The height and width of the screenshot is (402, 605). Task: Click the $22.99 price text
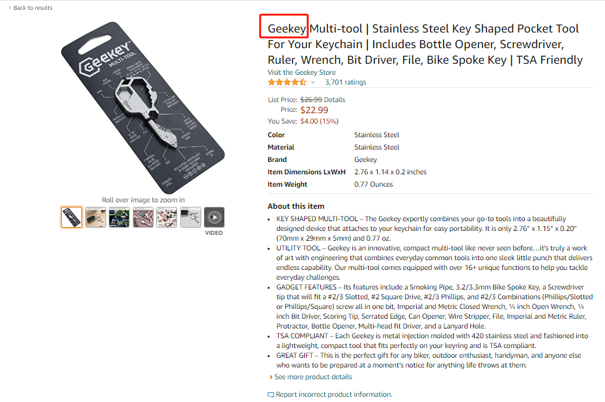point(314,110)
